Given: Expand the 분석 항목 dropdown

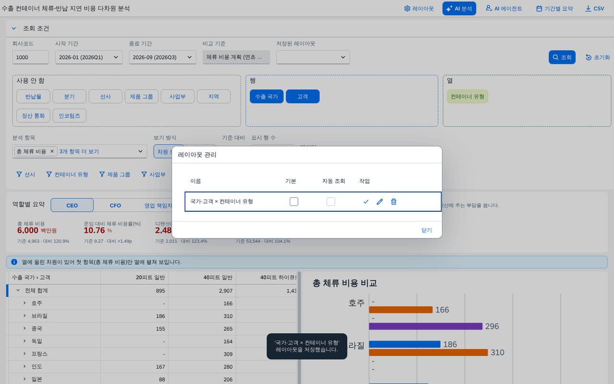Looking at the screenshot, I should coord(141,151).
